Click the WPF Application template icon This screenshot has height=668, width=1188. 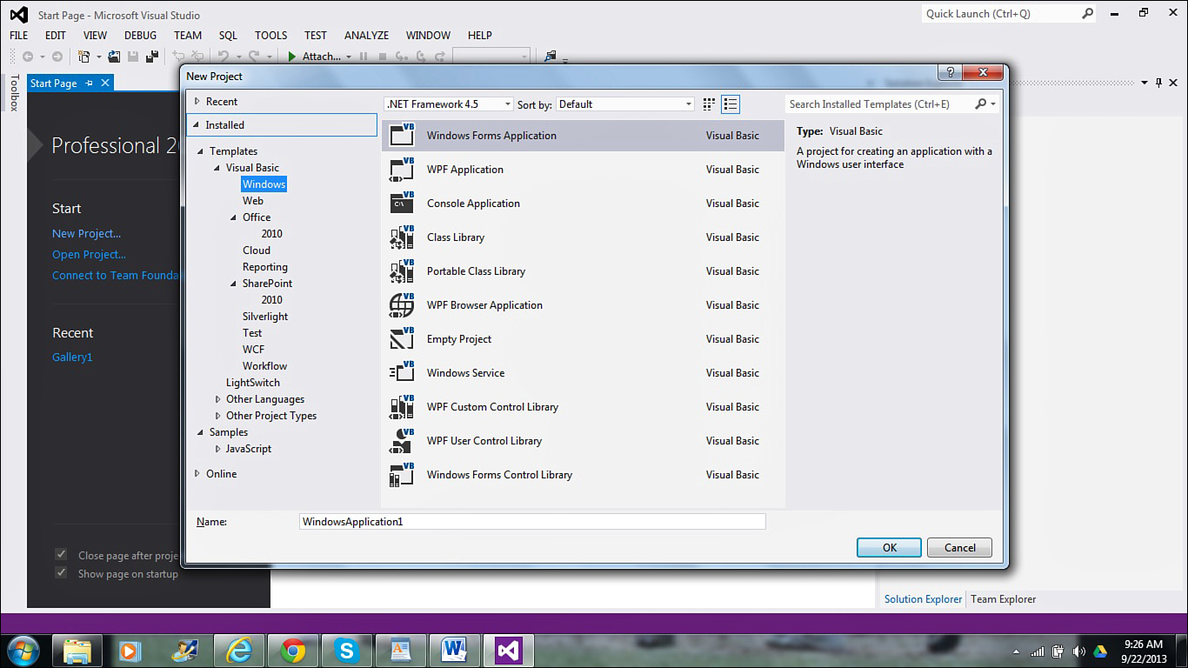pyautogui.click(x=402, y=170)
